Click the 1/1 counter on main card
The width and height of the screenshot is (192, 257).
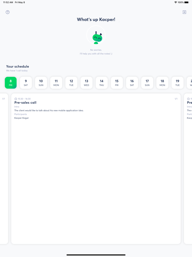(x=176, y=99)
